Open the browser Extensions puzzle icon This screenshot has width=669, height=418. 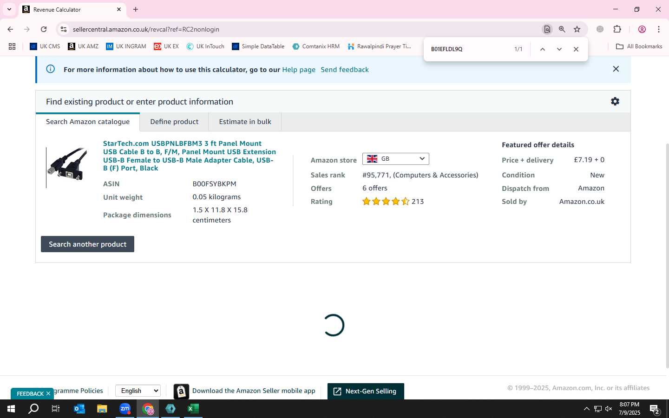[617, 29]
